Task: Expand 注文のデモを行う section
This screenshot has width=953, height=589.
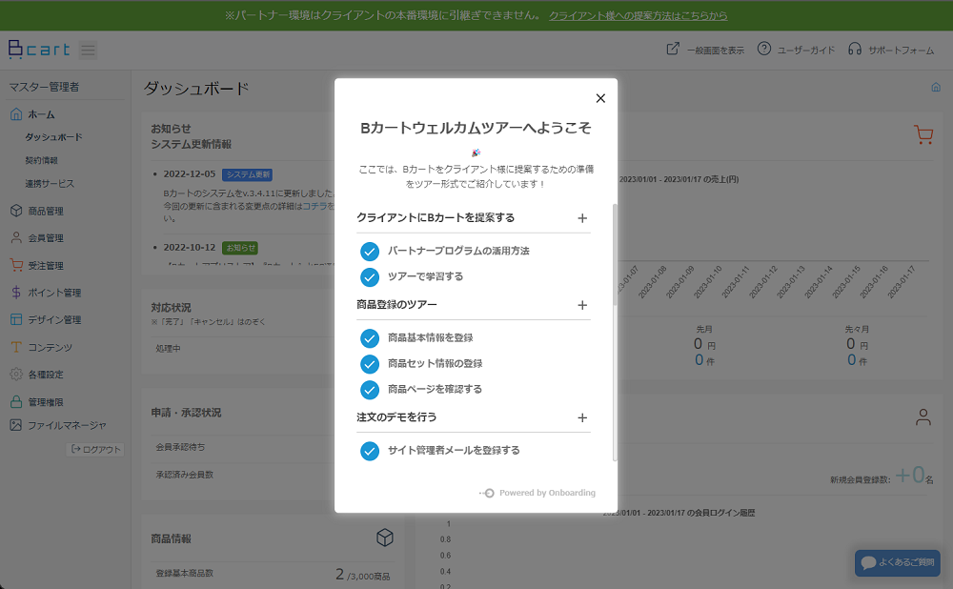Action: tap(582, 417)
